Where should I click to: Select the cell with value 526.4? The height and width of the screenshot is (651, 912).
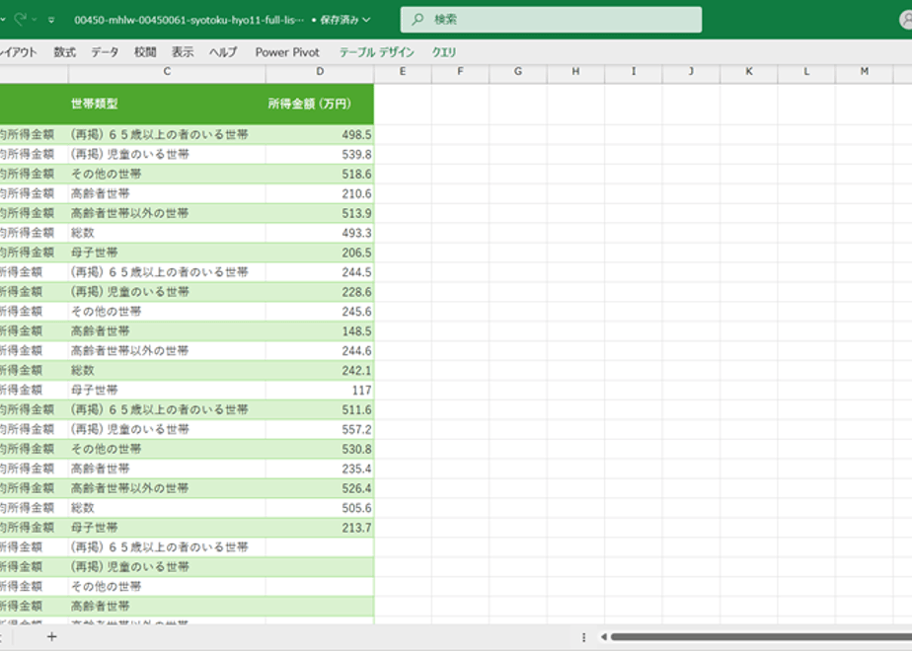[320, 488]
